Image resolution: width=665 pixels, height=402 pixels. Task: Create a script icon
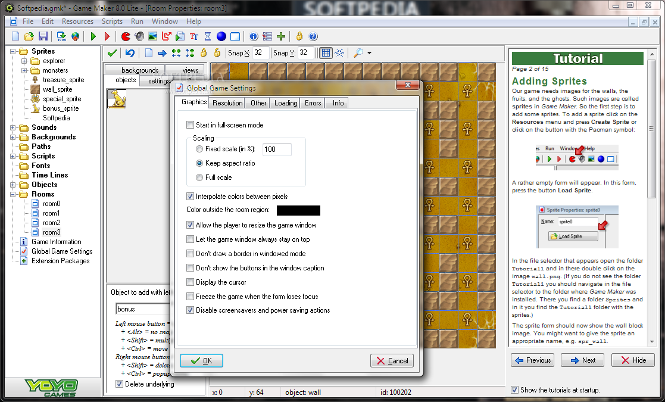point(180,36)
